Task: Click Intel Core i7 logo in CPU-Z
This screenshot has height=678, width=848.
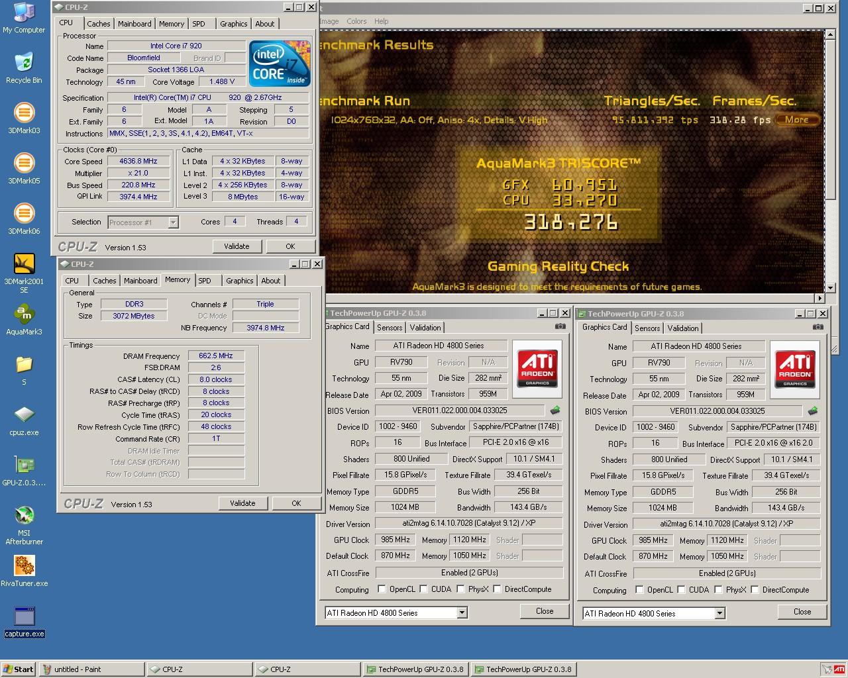Action: pos(279,63)
